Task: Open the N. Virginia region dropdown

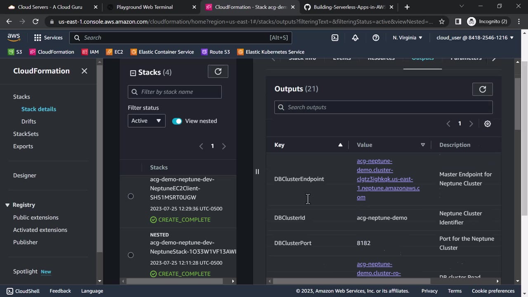Action: [x=407, y=38]
